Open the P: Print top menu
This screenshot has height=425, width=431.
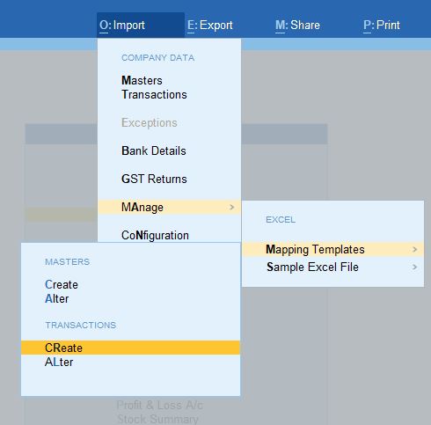click(382, 26)
